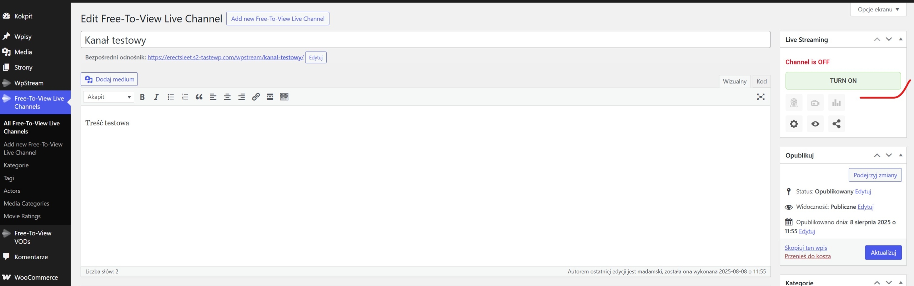Collapse the Opublikuj panel
Image resolution: width=914 pixels, height=286 pixels.
coord(900,155)
